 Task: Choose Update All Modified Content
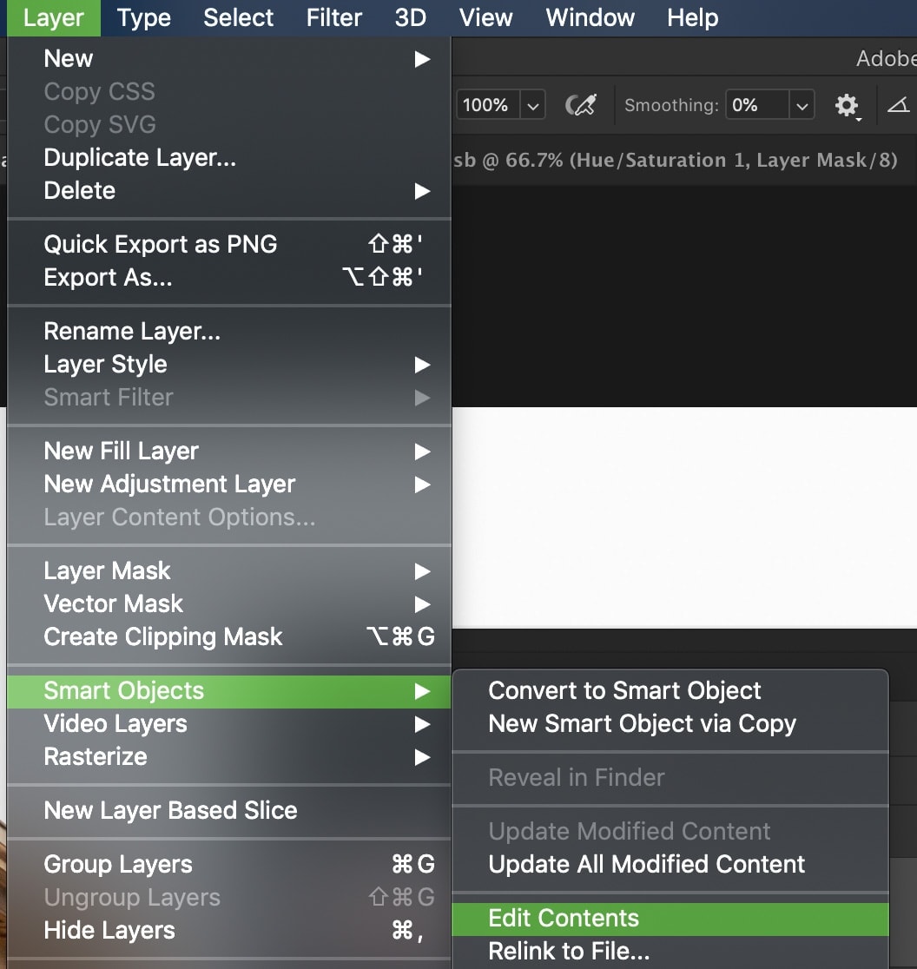(670, 865)
